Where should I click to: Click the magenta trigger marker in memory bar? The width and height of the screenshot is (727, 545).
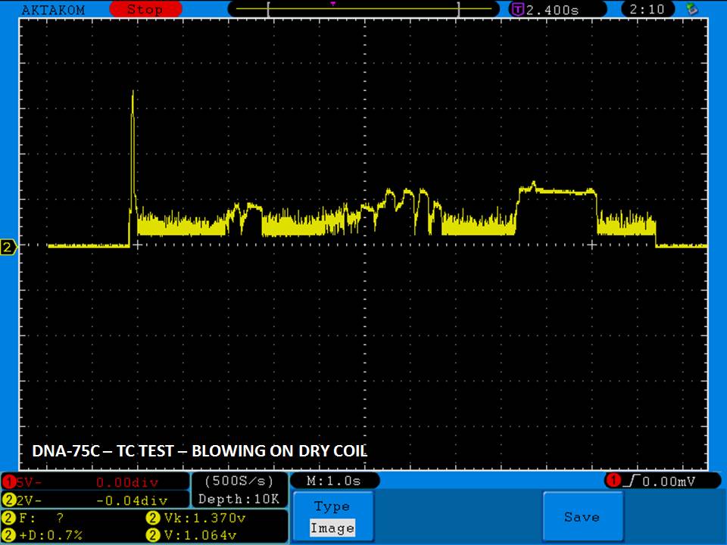[332, 4]
